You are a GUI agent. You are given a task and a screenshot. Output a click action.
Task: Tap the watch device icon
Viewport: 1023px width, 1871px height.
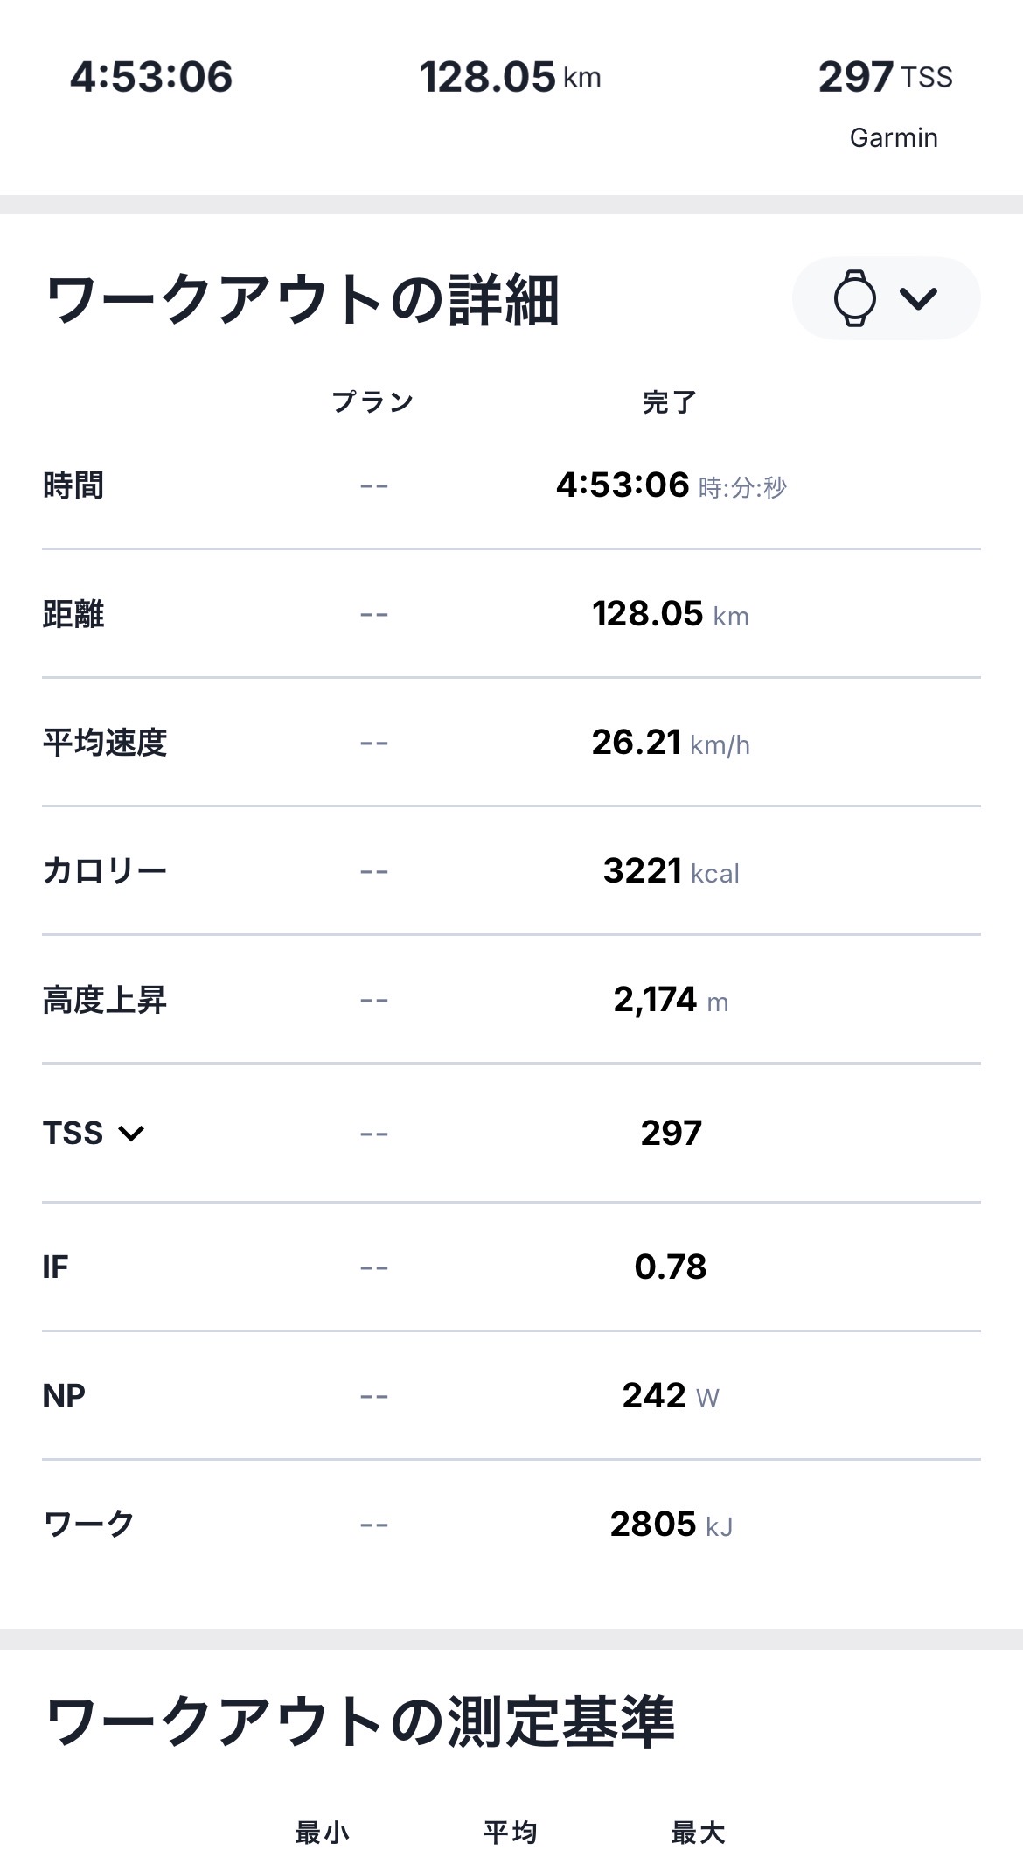854,298
